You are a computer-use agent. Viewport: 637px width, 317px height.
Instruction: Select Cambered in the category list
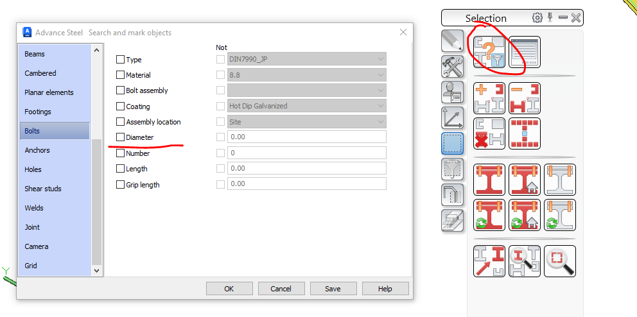55,73
